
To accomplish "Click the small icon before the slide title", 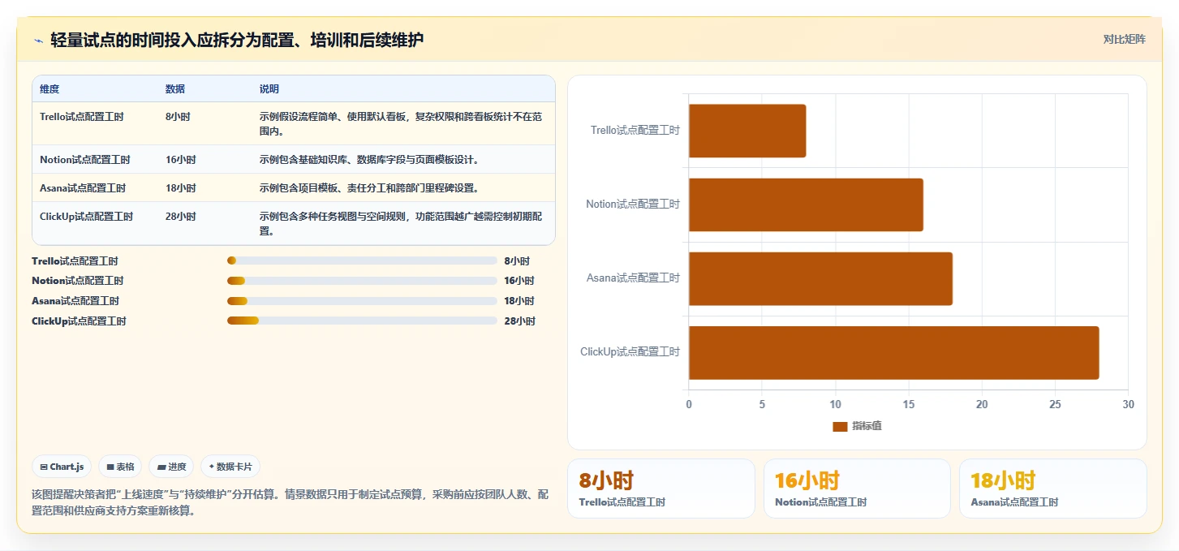I will pos(38,41).
